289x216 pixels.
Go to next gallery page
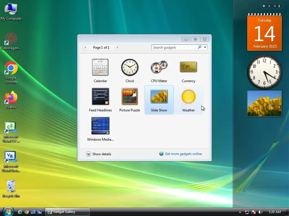click(117, 47)
